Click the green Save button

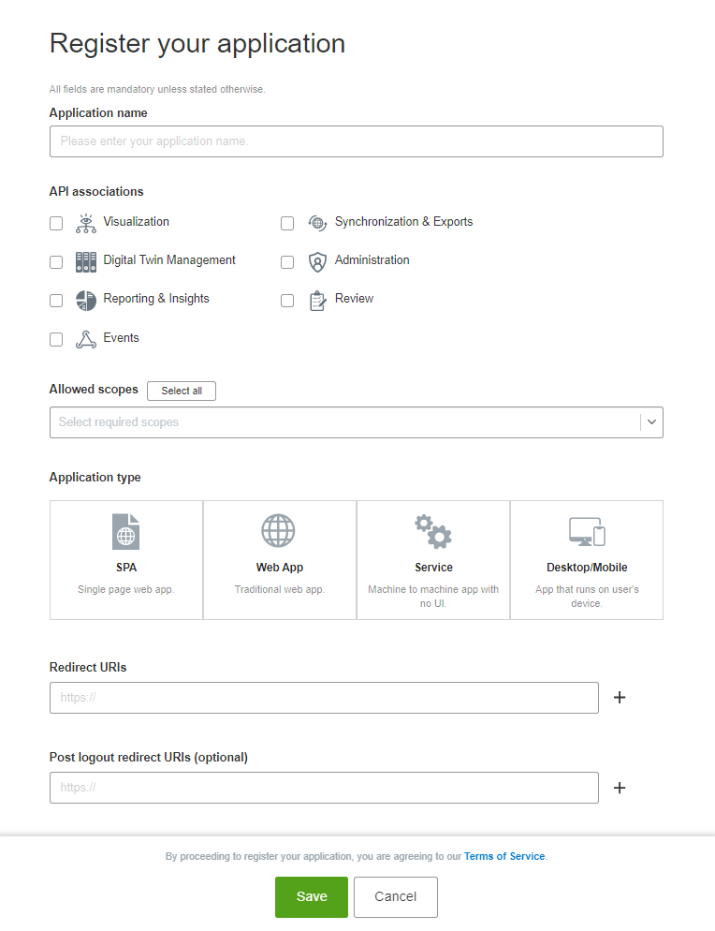[x=312, y=896]
